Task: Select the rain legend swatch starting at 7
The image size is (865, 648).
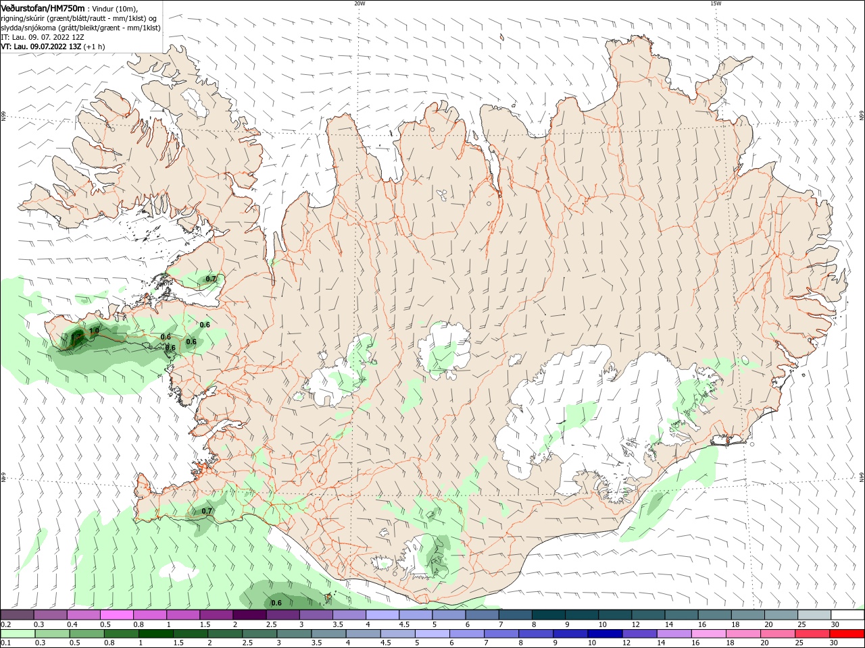Action: point(500,634)
